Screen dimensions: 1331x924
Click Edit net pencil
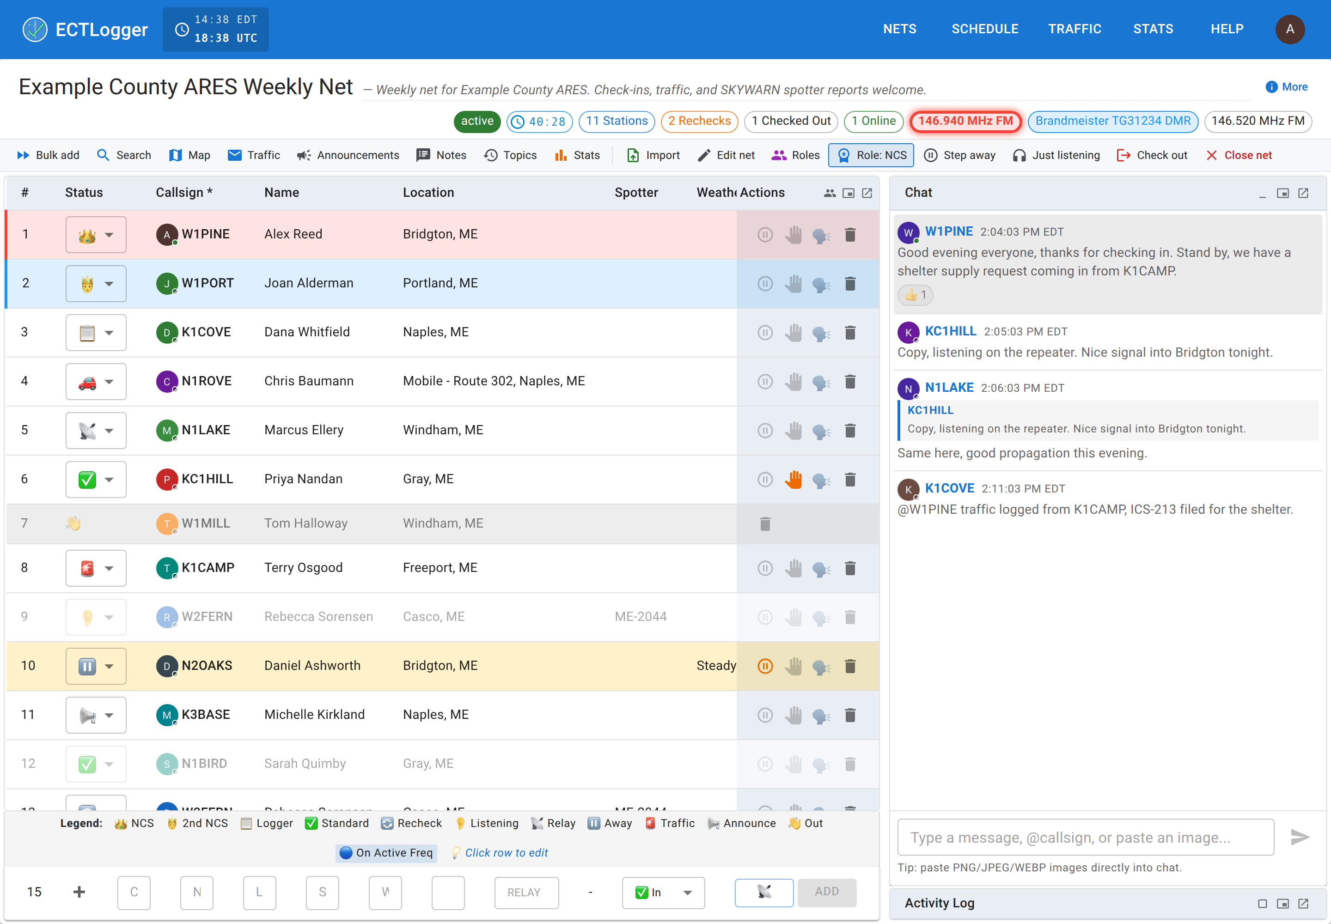(x=727, y=155)
